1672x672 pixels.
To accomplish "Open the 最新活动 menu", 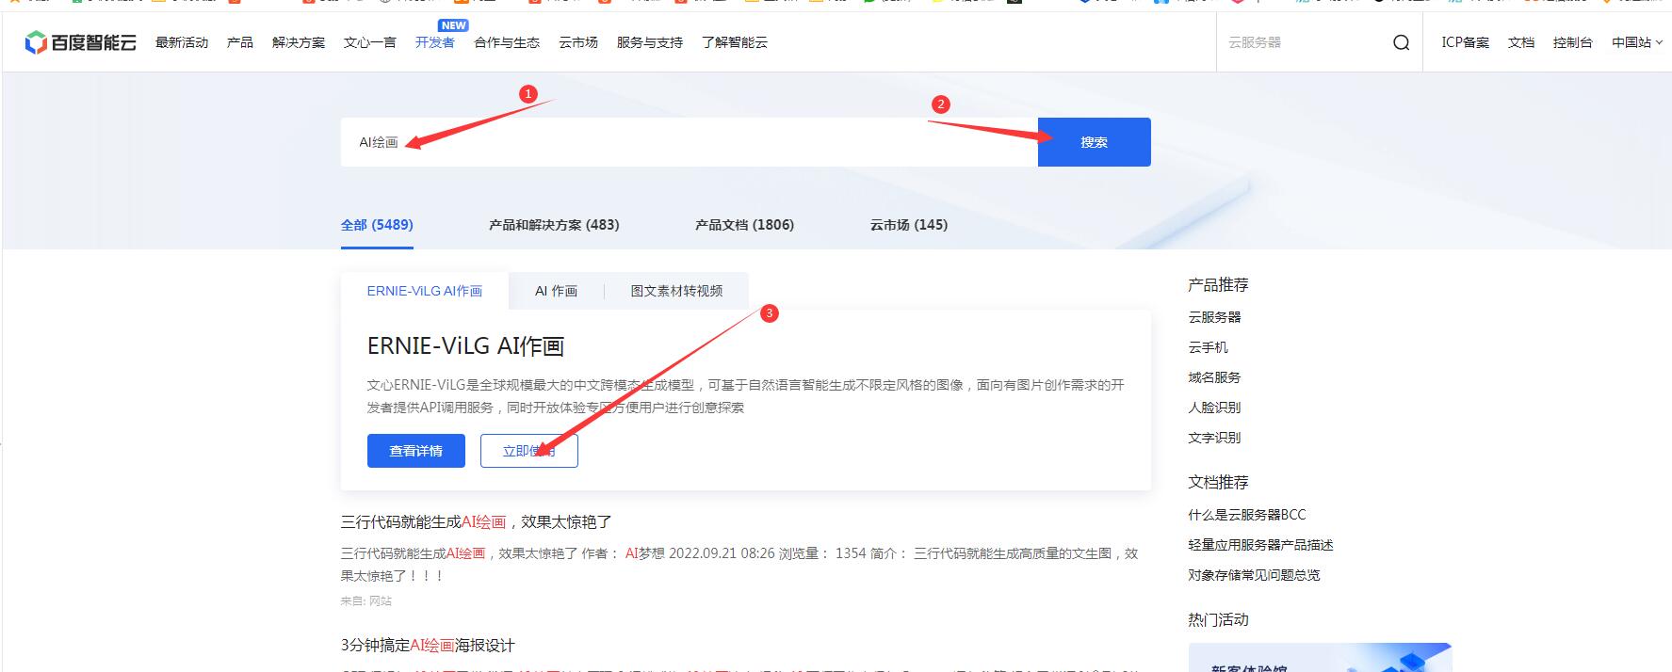I will pos(182,42).
